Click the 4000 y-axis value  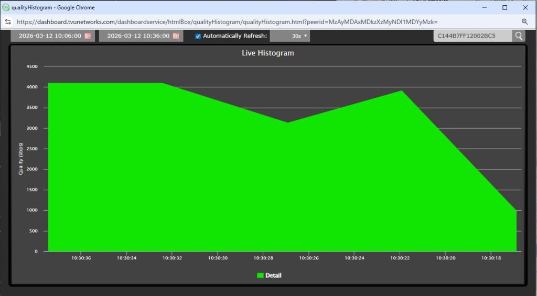32,87
